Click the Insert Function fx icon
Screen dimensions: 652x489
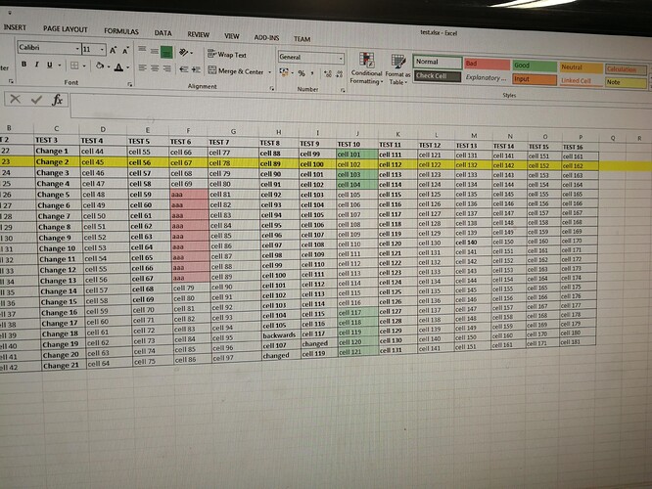(x=58, y=99)
